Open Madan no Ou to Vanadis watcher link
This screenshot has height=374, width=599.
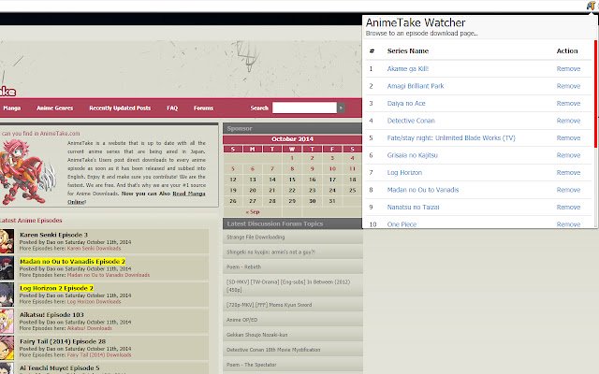[x=423, y=190]
